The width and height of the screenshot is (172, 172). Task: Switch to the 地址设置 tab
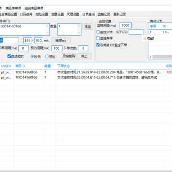pyautogui.click(x=42, y=14)
